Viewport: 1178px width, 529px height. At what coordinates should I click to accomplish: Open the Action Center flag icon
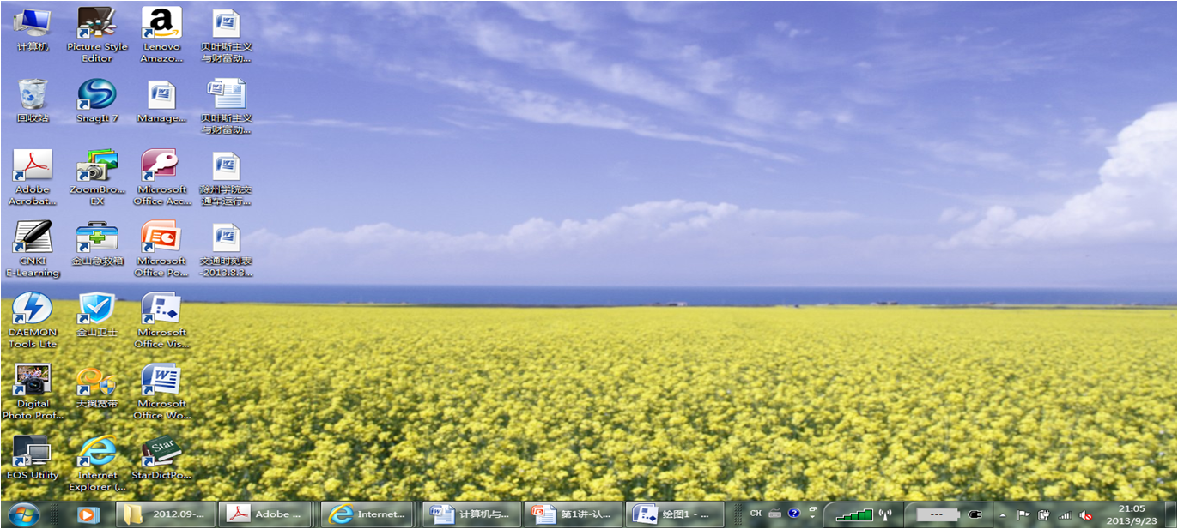[1023, 515]
